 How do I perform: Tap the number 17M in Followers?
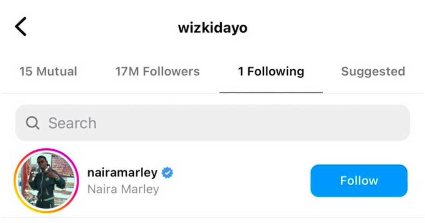tap(127, 72)
